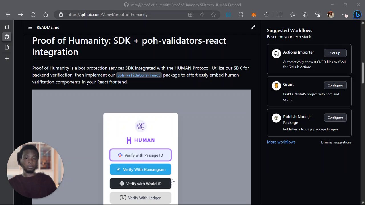Viewport: 365px width, 205px height.
Task: Open the favorites list icon
Action: 293,15
